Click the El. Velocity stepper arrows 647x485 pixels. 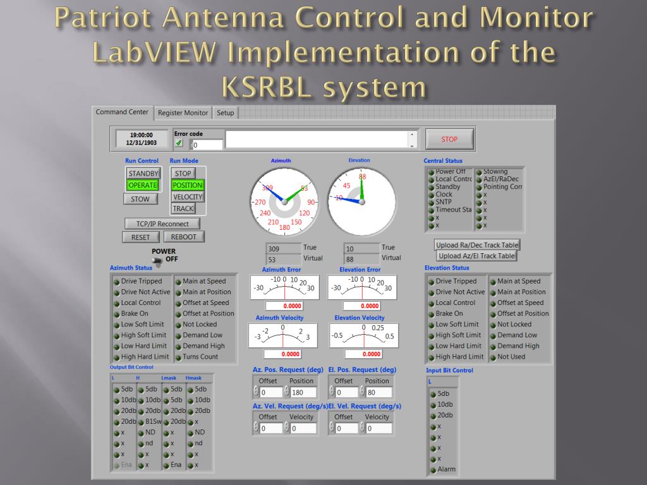point(362,428)
